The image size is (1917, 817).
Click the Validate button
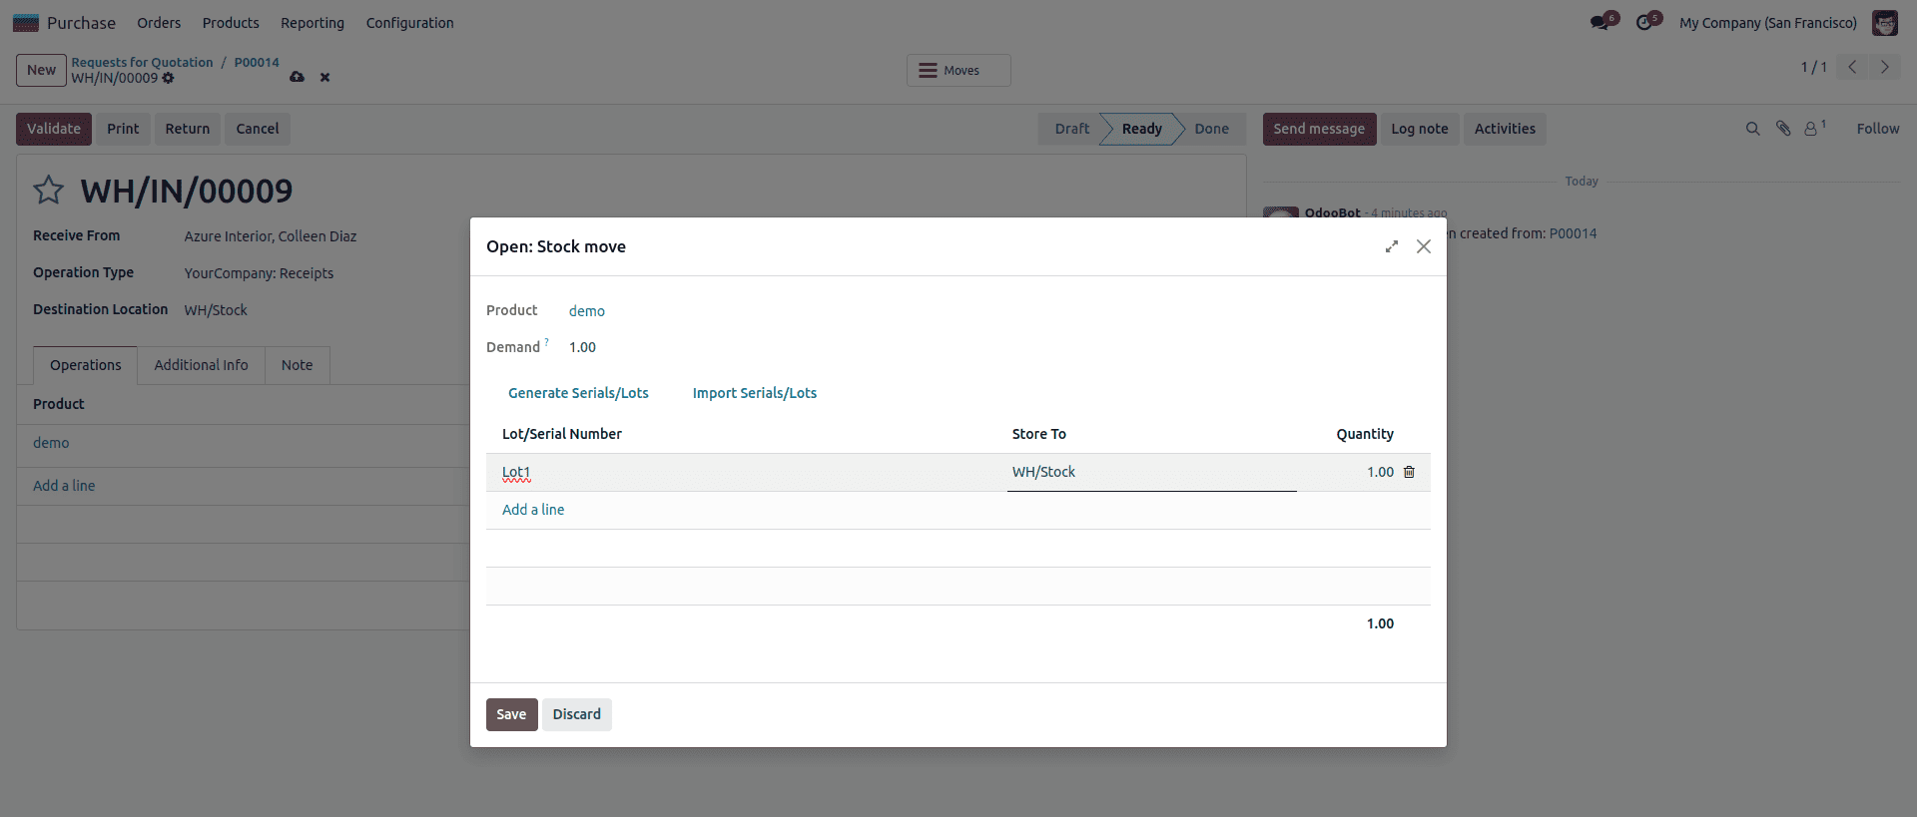[54, 129]
